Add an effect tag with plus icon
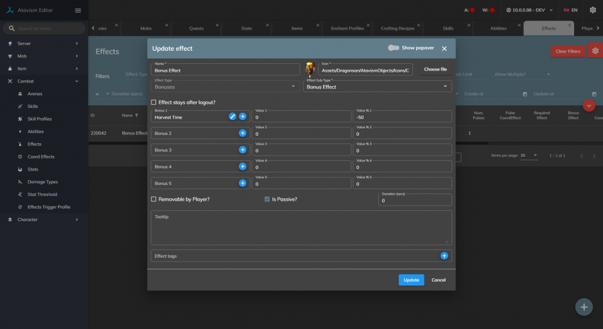 click(444, 255)
